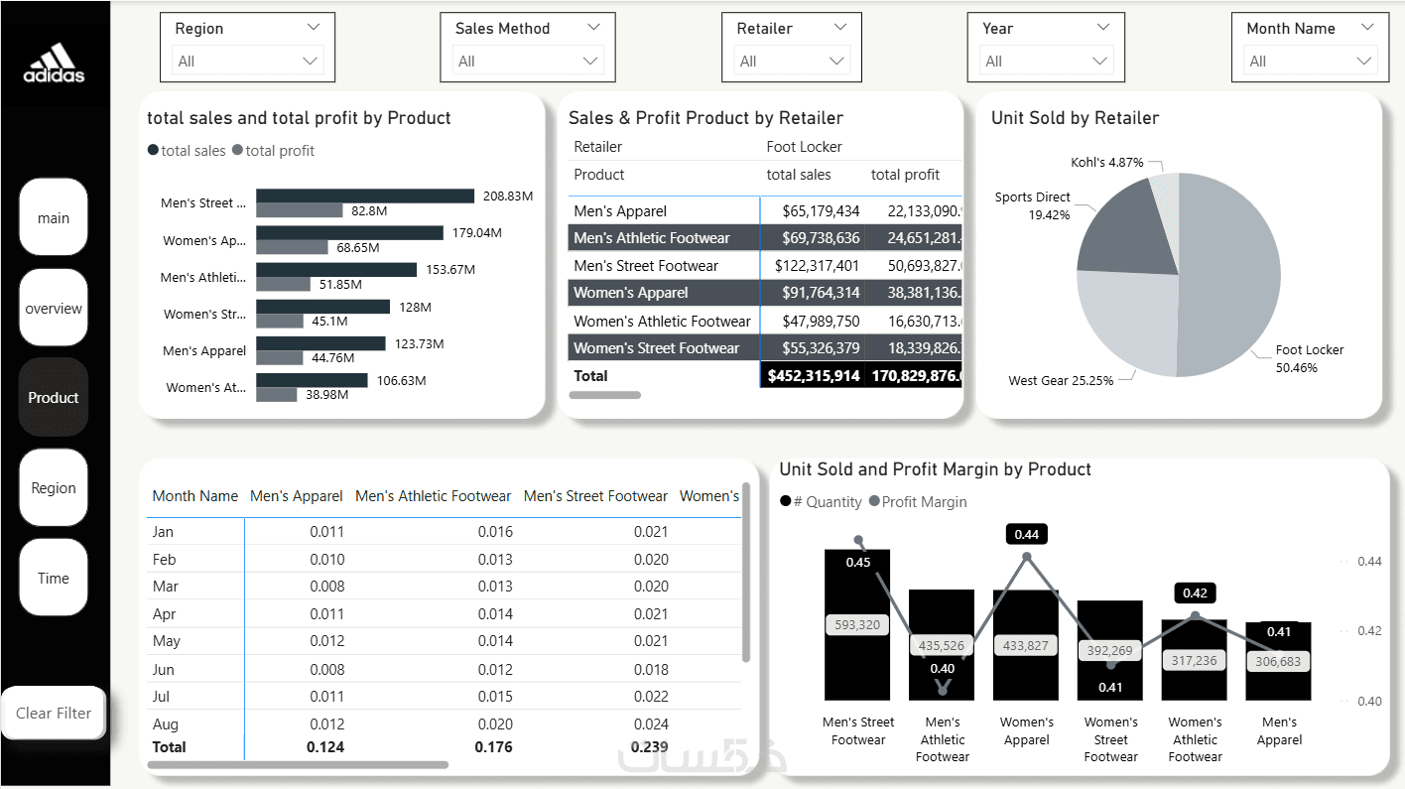Image resolution: width=1405 pixels, height=789 pixels.
Task: Click the Profit Margin legend marker
Action: 874,502
